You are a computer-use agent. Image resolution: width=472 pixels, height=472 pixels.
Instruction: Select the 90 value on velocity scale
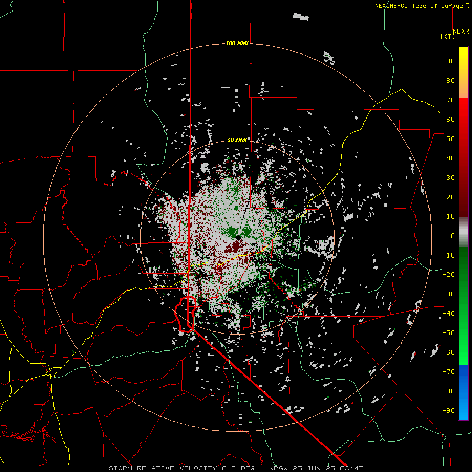tap(450, 61)
